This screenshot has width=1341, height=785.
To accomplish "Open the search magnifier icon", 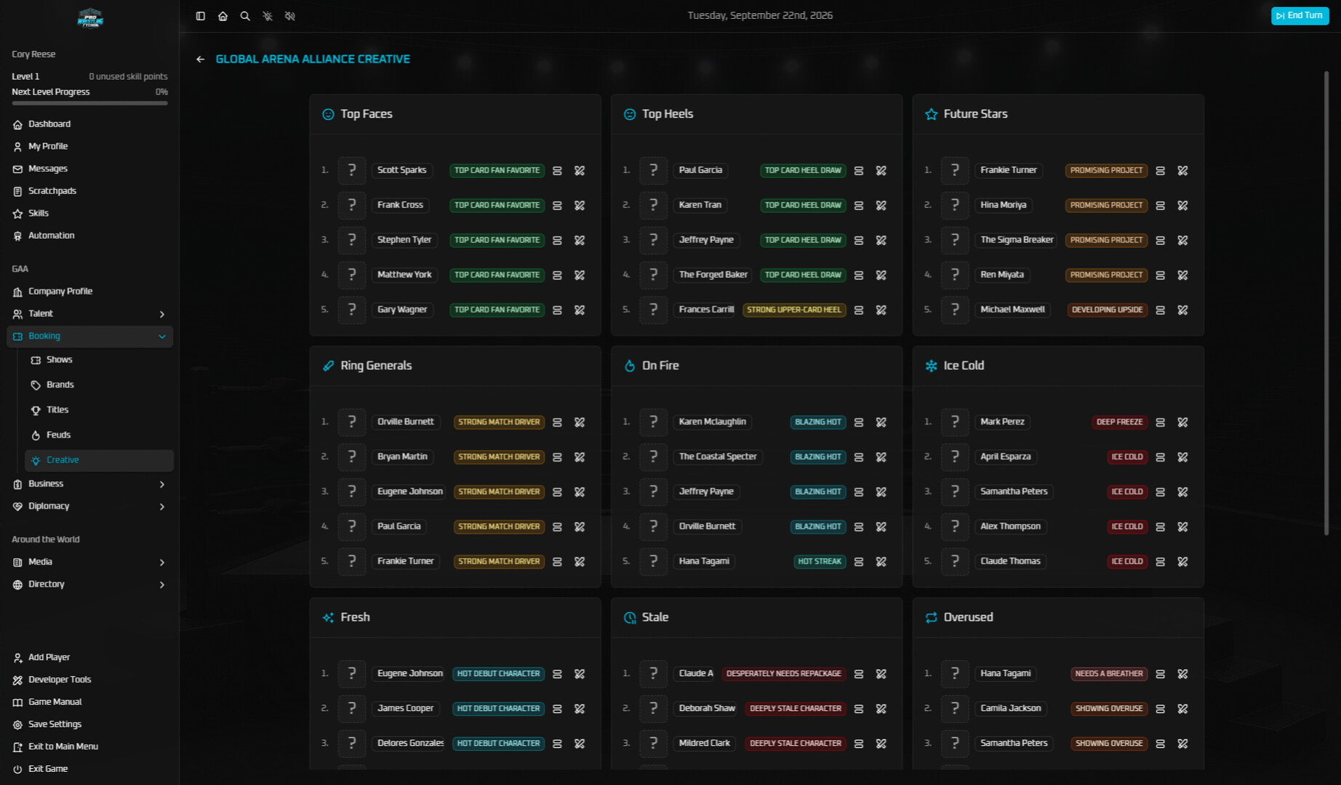I will click(245, 16).
